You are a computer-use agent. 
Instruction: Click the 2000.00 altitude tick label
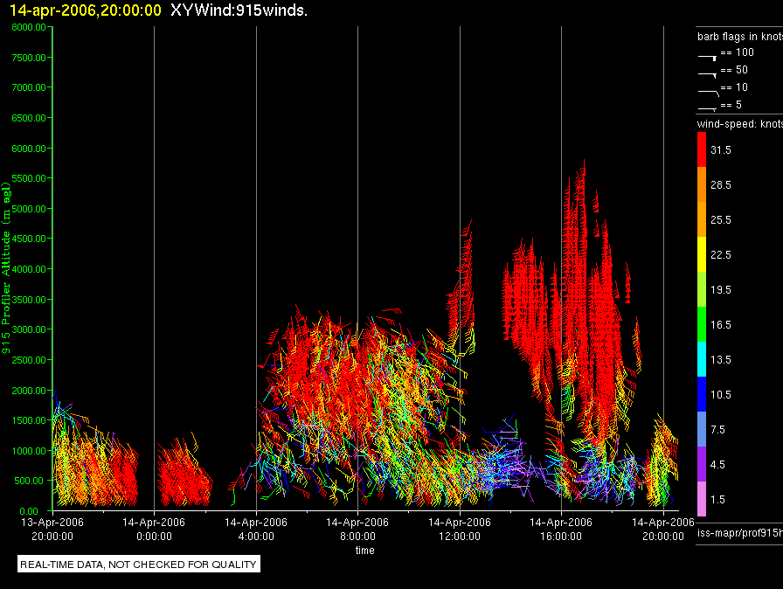(x=29, y=391)
